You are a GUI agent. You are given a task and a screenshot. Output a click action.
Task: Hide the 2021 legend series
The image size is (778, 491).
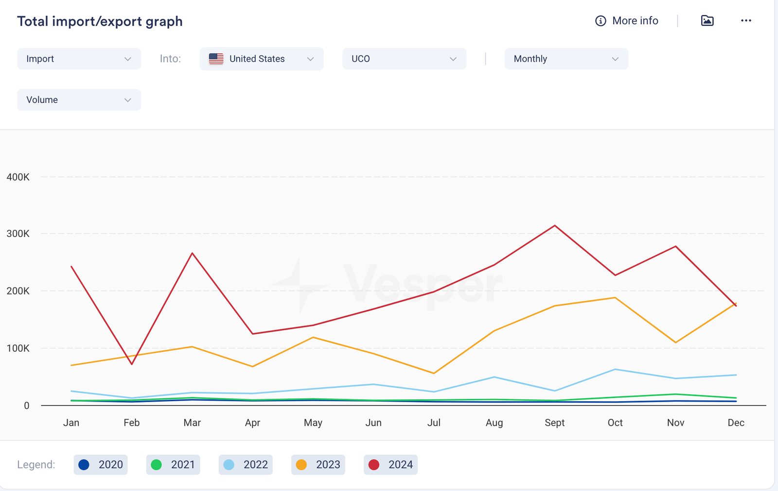pos(173,465)
